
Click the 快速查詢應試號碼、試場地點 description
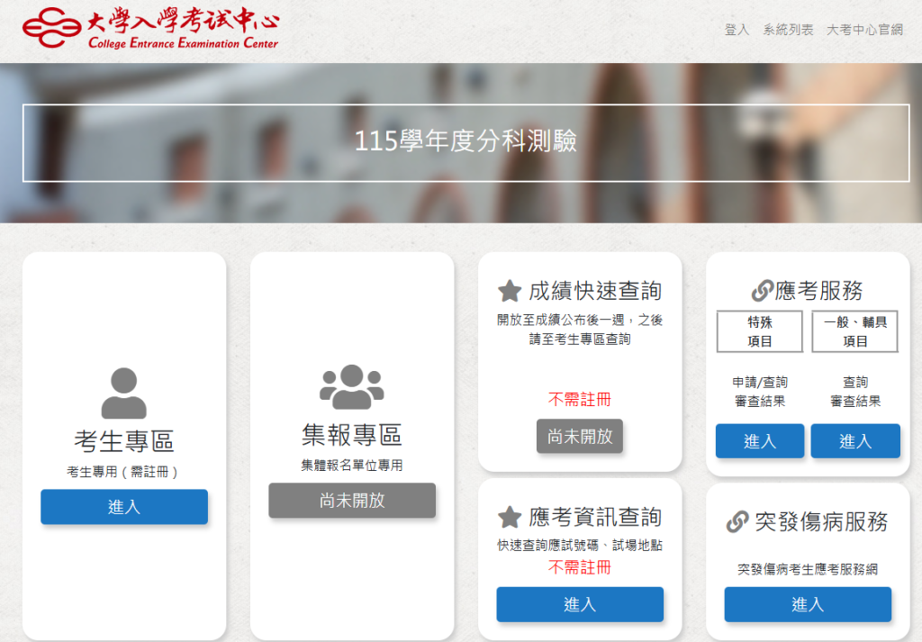tap(580, 546)
